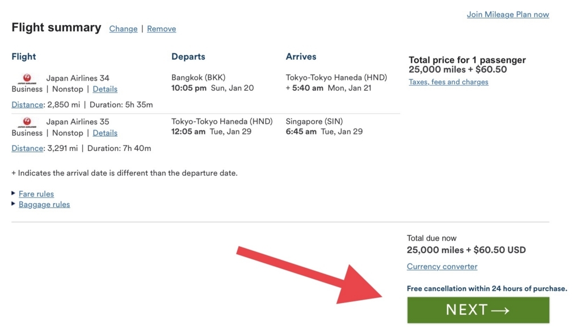Remove the flight from summary
581x328 pixels.
tap(161, 29)
